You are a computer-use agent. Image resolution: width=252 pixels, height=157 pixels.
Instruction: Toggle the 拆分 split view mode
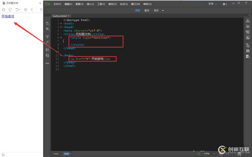147,10
